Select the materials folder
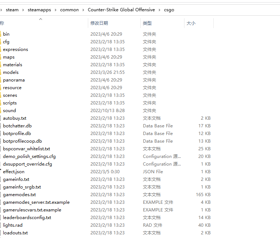 click(x=12, y=65)
